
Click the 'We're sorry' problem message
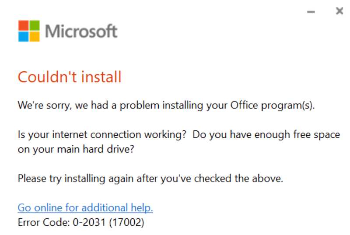166,105
